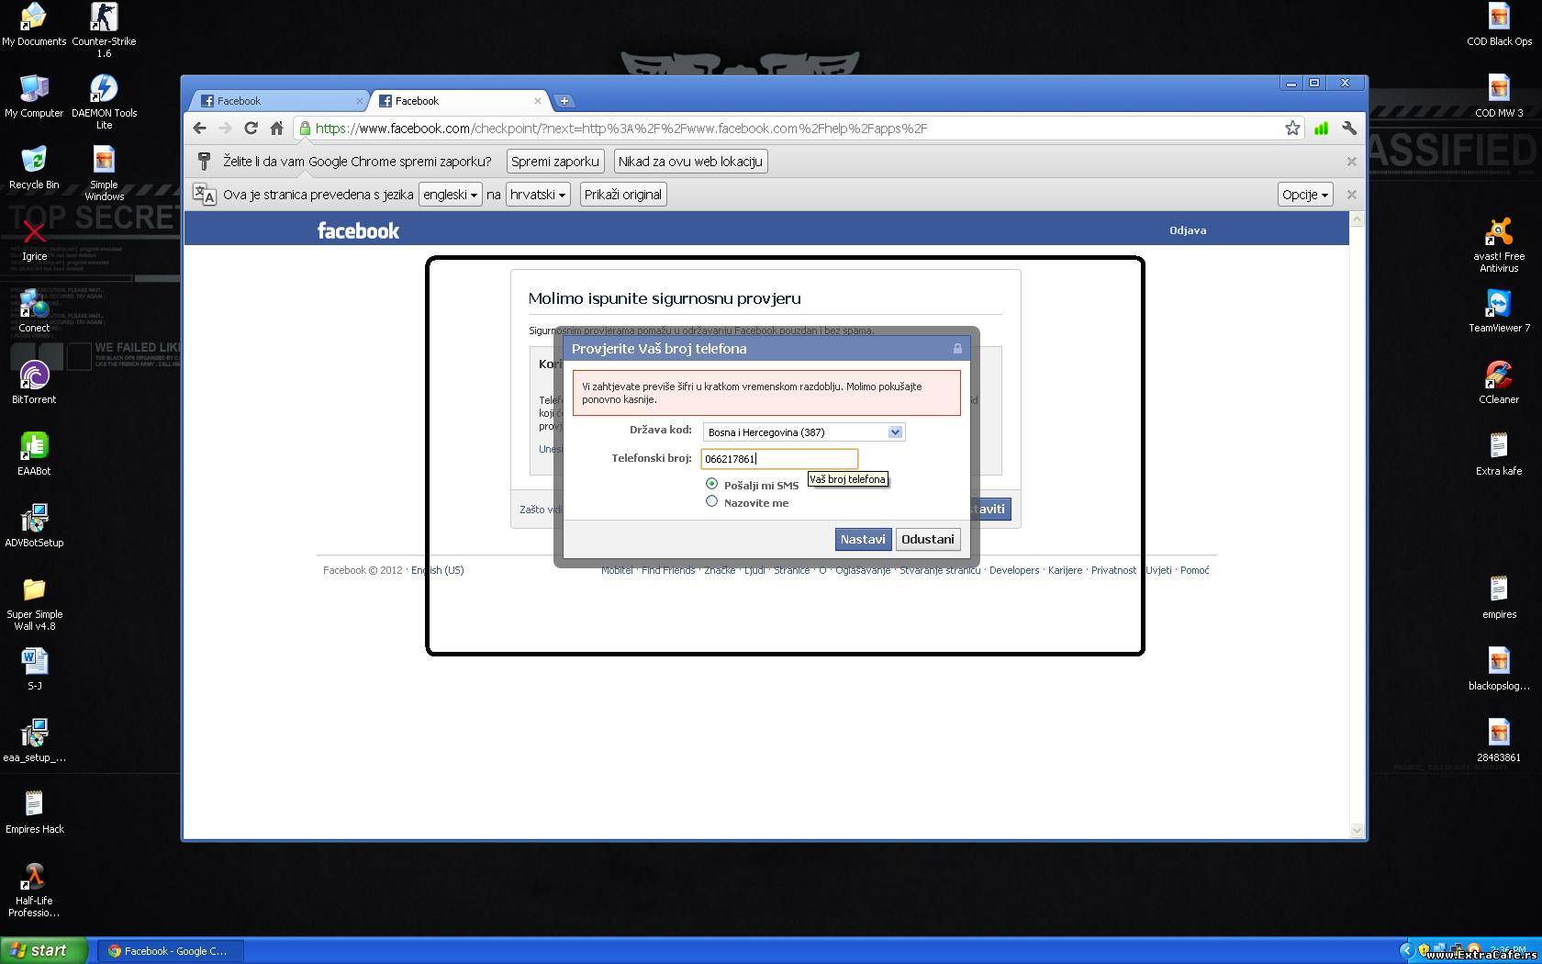Click the Chrome back arrow
Image resolution: width=1542 pixels, height=964 pixels.
(x=200, y=129)
